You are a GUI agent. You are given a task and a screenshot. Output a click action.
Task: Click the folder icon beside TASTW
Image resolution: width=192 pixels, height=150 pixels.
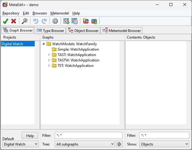(54, 60)
